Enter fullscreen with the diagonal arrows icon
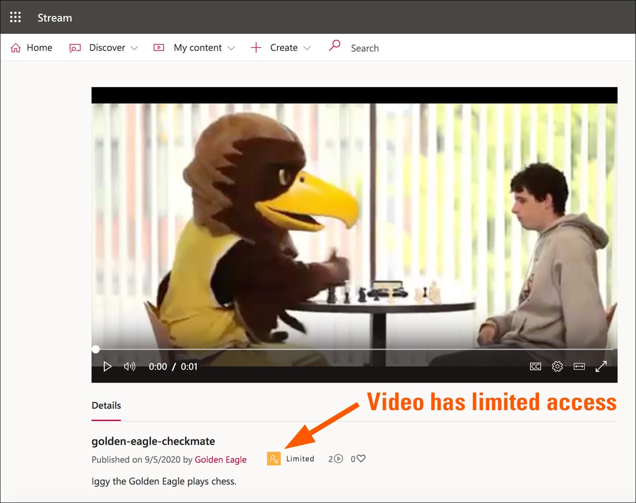Image resolution: width=636 pixels, height=503 pixels. tap(601, 366)
